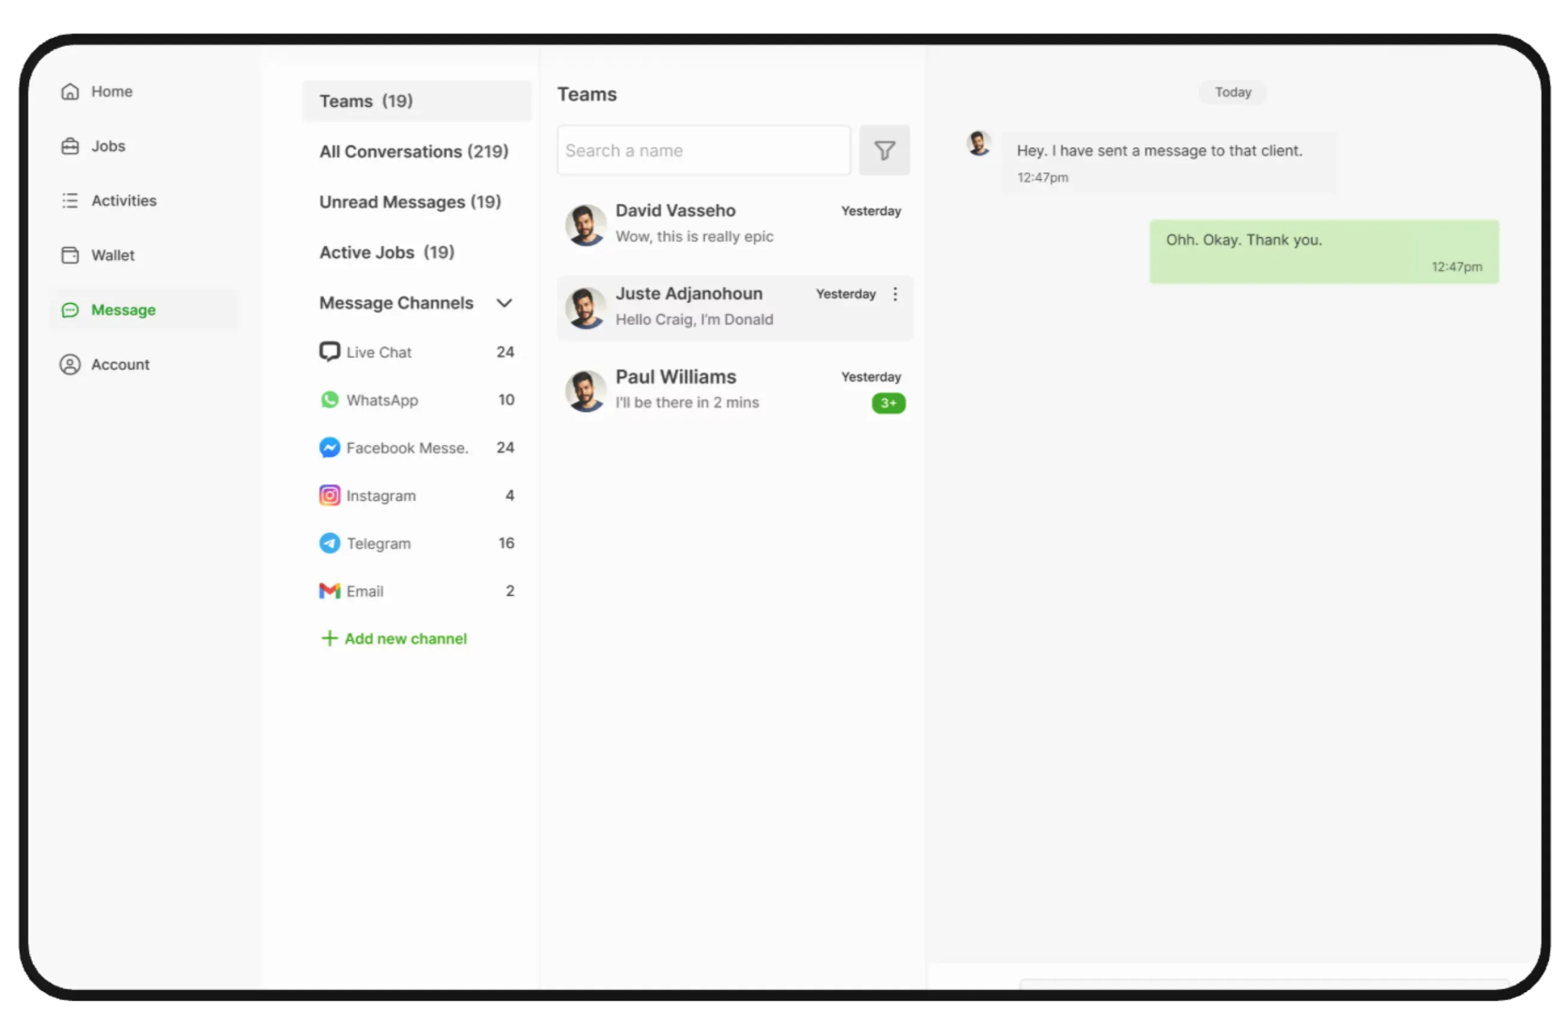The width and height of the screenshot is (1567, 1021).
Task: Open Active Jobs (19) list
Action: pos(386,253)
